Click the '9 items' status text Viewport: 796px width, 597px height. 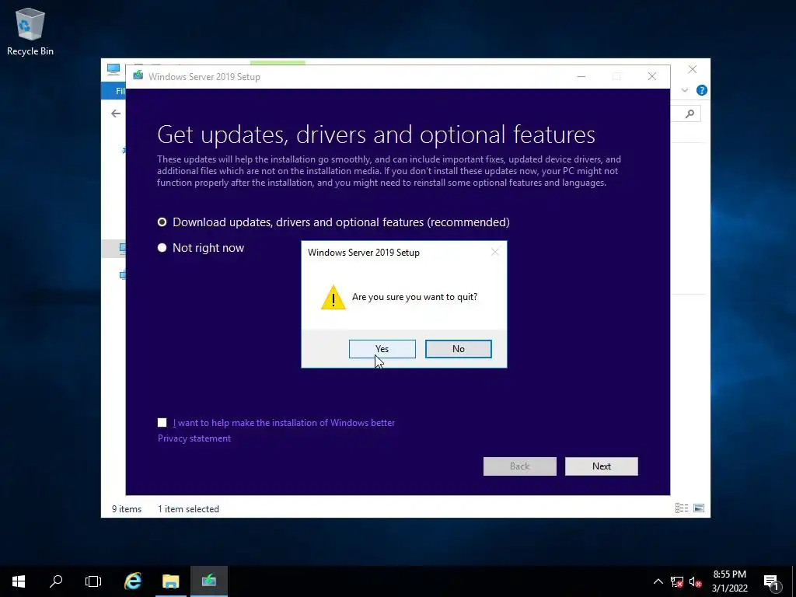pyautogui.click(x=127, y=508)
